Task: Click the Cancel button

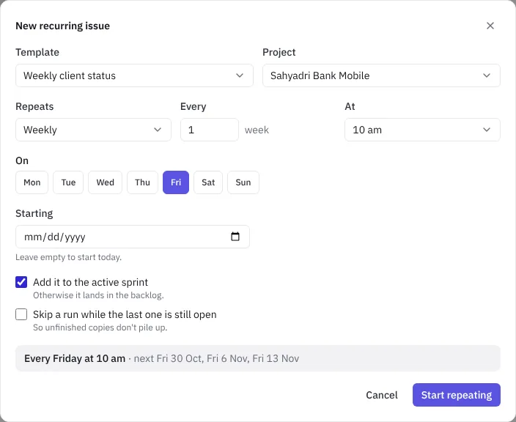Action: pos(382,395)
